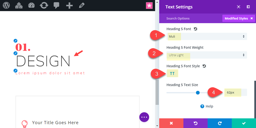Click the Heading 5 Font label
The height and width of the screenshot is (128, 256).
pyautogui.click(x=179, y=29)
